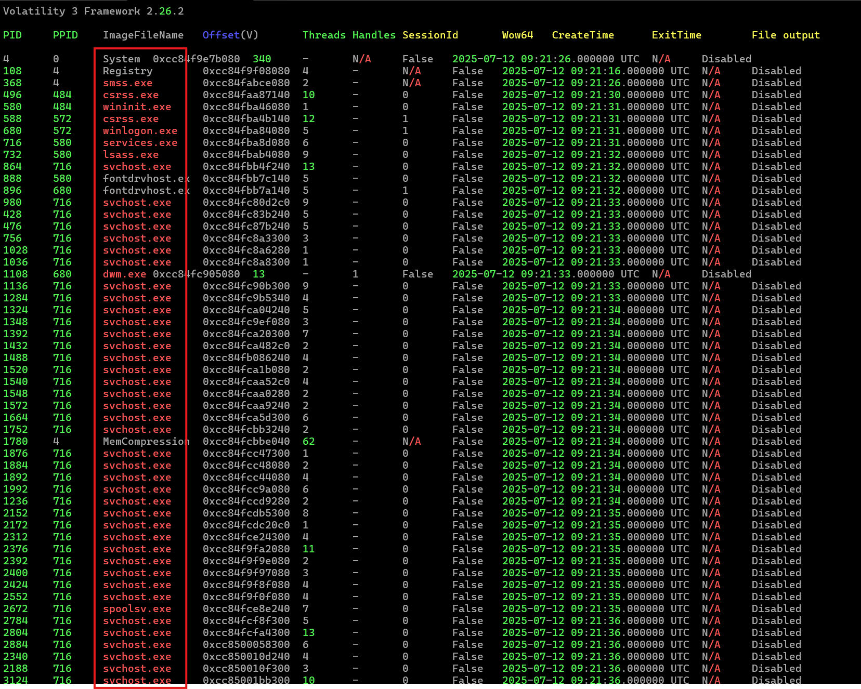Click offset 0xcc84fabce080 in smss.exe row
861x689 pixels.
click(x=246, y=83)
